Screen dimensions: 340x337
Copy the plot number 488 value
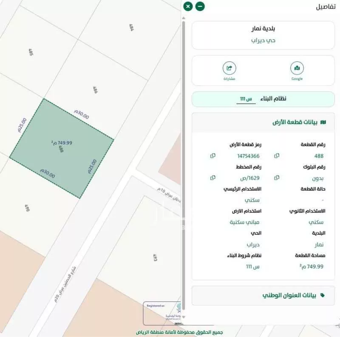276,156
